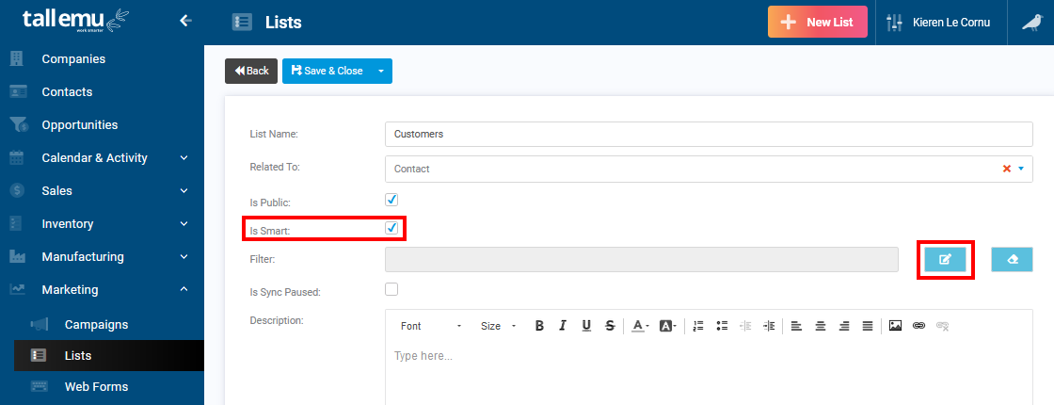This screenshot has width=1054, height=405.
Task: Click the Lists header icon
Action: [242, 23]
